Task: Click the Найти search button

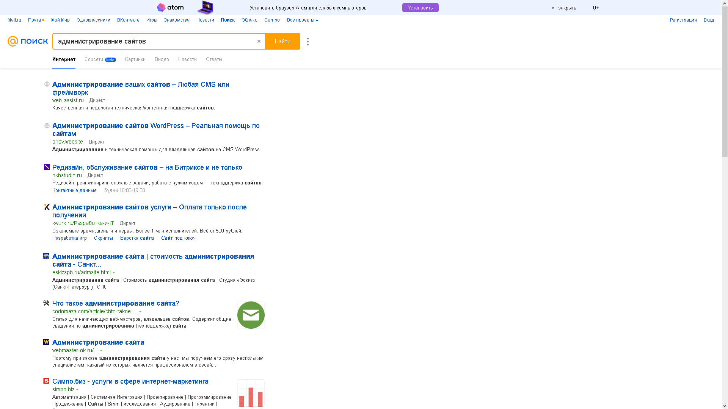Action: click(282, 41)
